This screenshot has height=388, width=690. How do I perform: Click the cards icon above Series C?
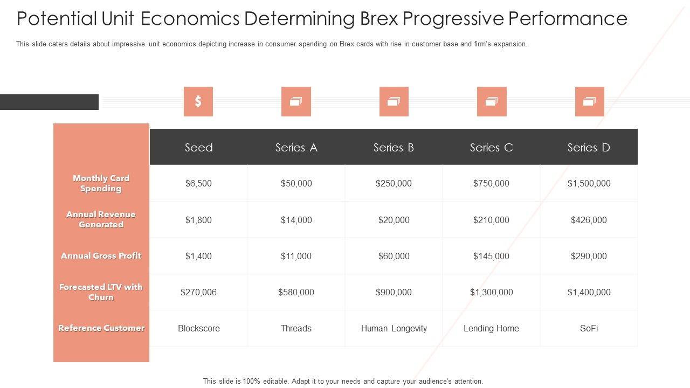point(492,101)
